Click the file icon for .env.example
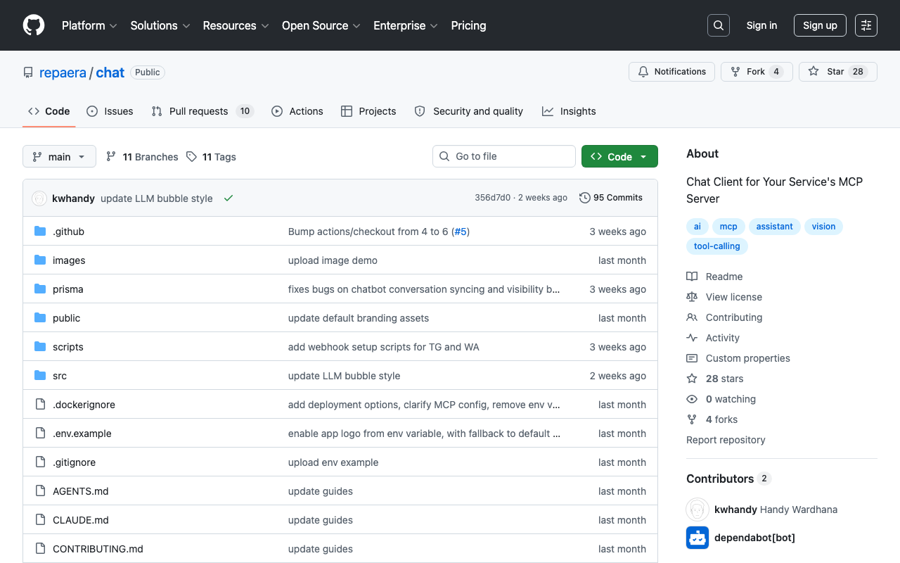The height and width of the screenshot is (563, 900). (40, 434)
